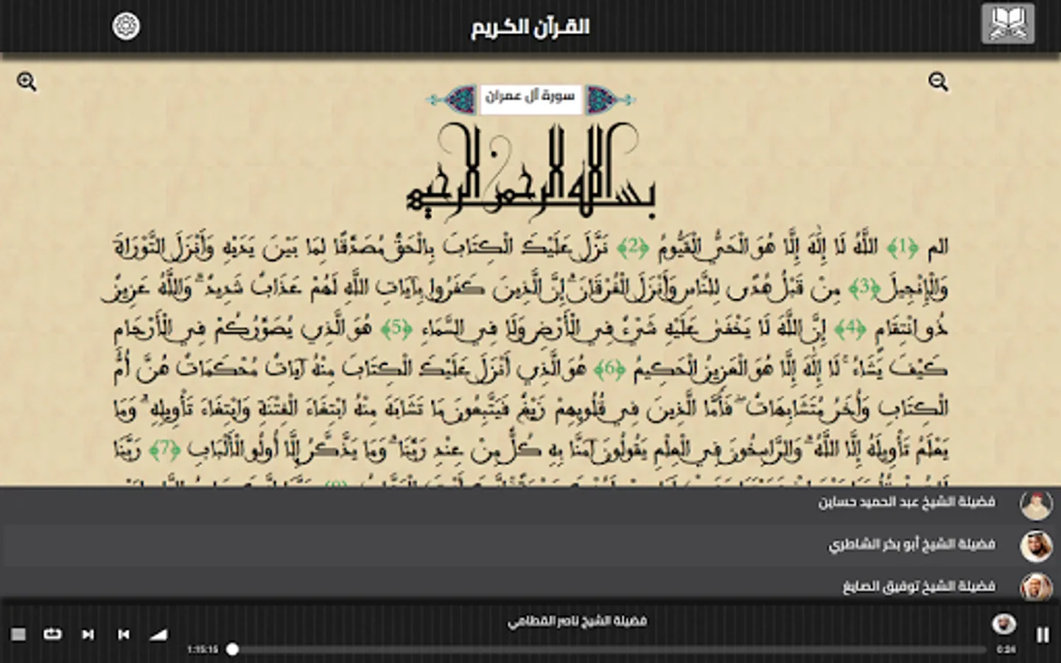Screen dimensions: 1061x663
Task: Click the Basmala calligraphy image
Action: (530, 172)
